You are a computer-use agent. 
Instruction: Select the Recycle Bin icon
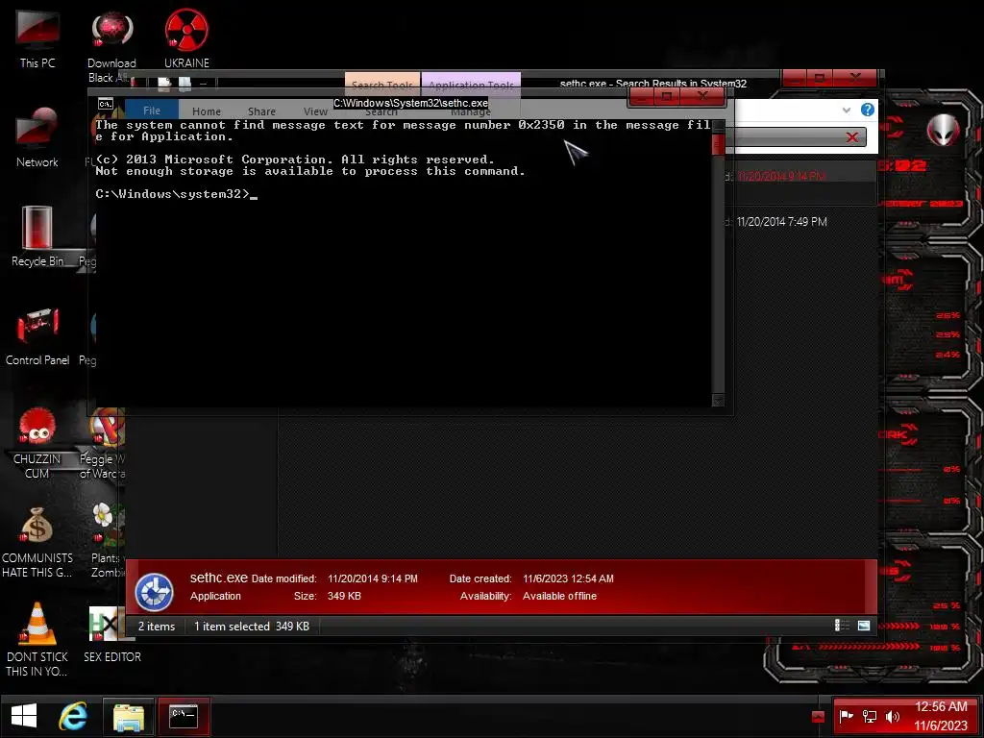tap(37, 236)
